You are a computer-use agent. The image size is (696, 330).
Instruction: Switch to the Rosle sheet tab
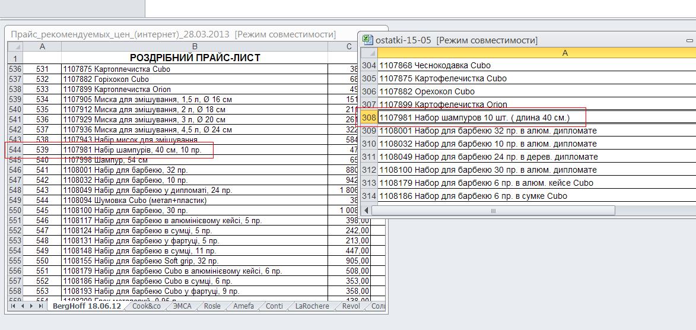tap(212, 306)
